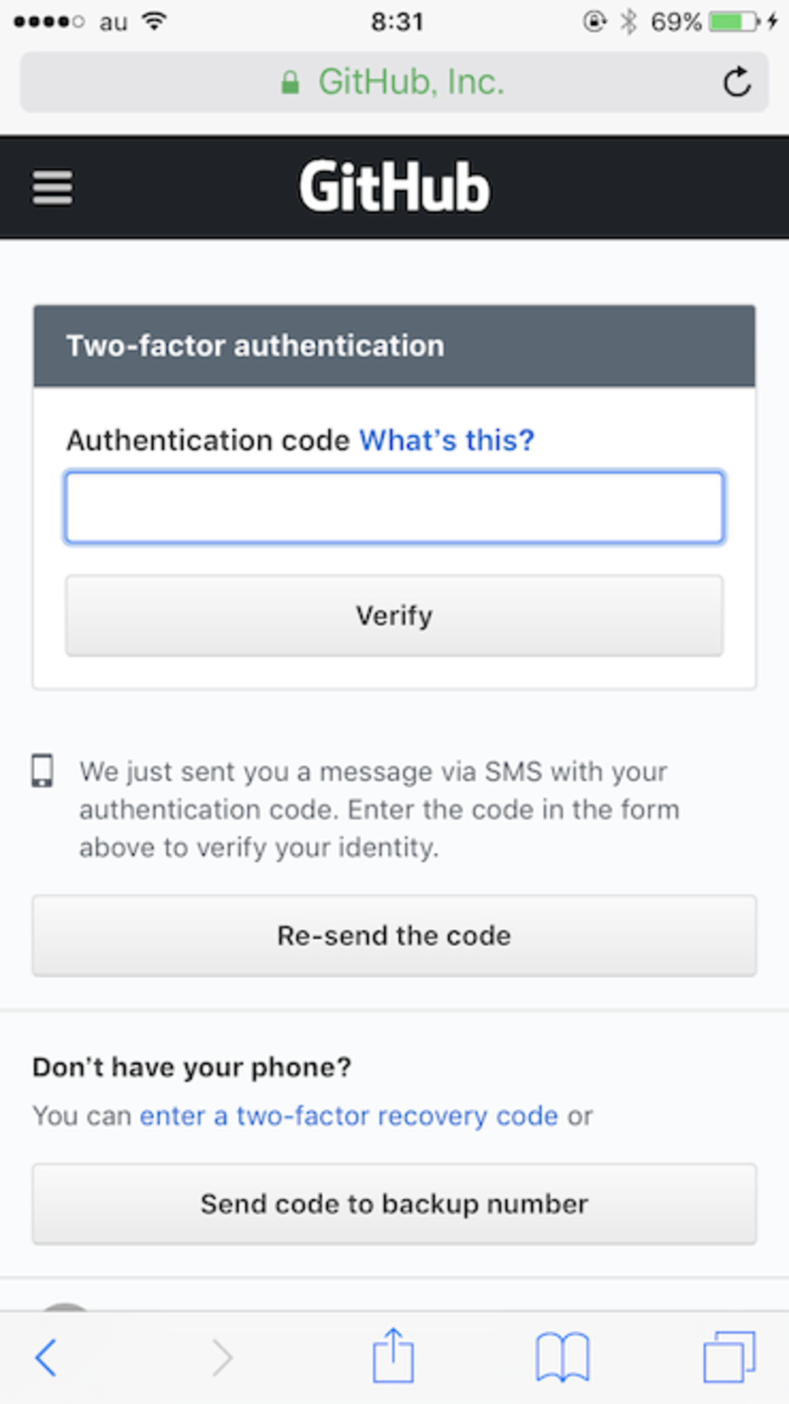Open the GitHub hamburger menu

(52, 188)
